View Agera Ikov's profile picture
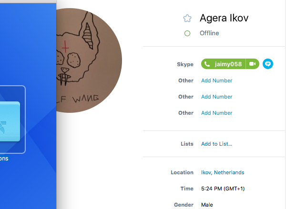Viewport: 286px width, 209px height. click(x=89, y=60)
